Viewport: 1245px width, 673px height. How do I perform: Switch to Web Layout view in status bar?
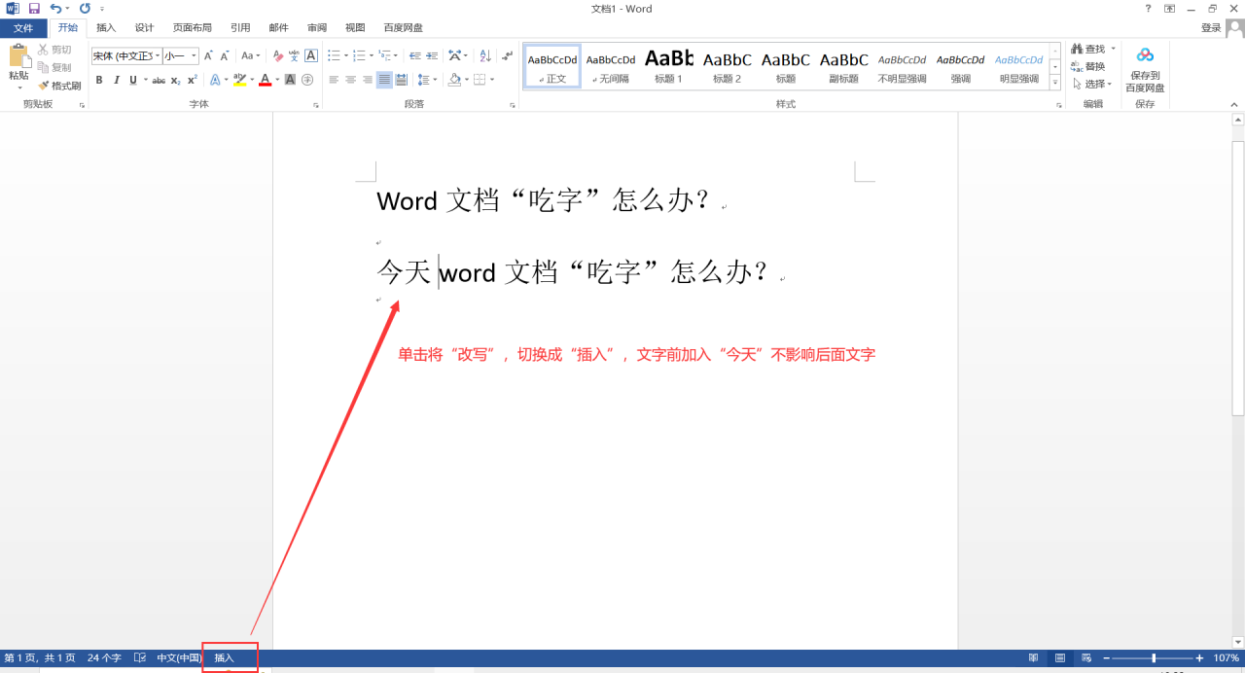(1086, 658)
